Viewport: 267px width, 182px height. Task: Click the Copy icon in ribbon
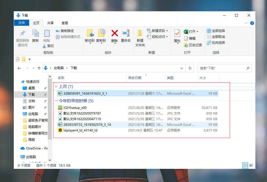[35, 33]
